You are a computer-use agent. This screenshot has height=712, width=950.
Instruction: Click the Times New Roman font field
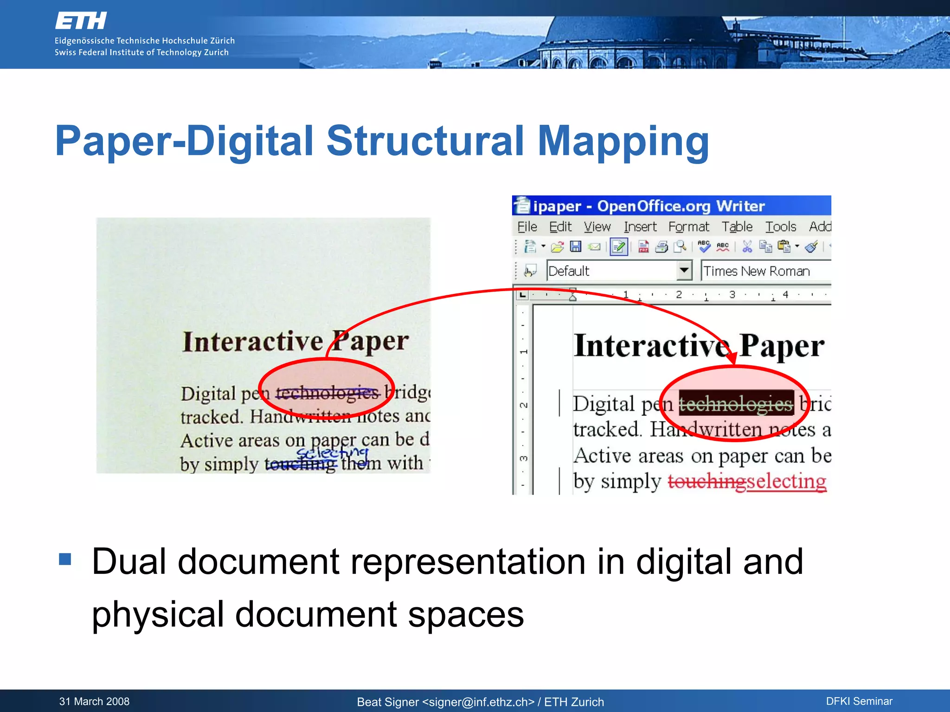pyautogui.click(x=766, y=271)
